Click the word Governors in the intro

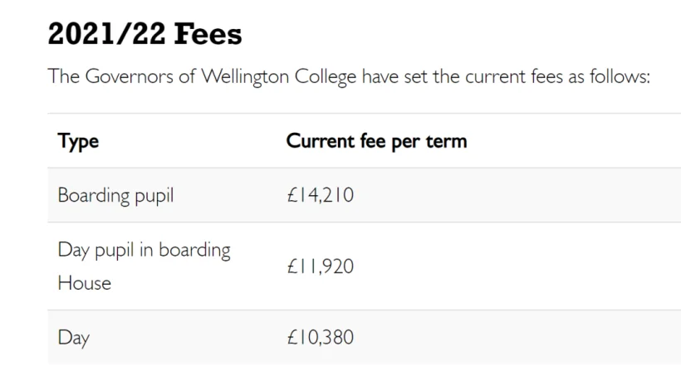coord(129,76)
